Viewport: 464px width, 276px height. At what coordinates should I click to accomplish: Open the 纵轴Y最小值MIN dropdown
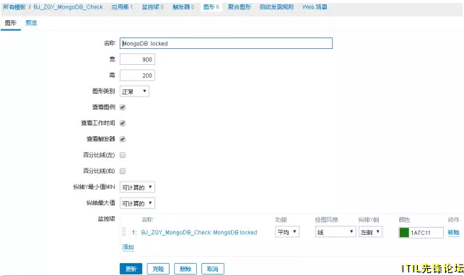pyautogui.click(x=137, y=187)
